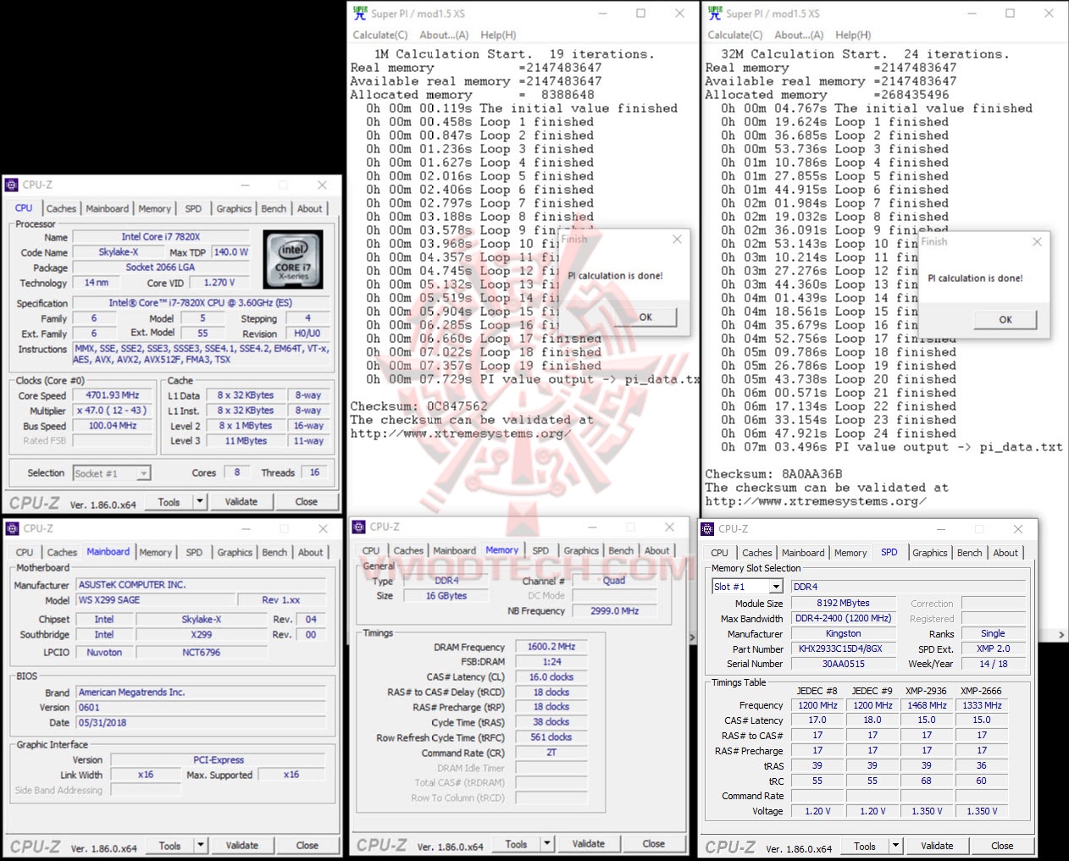Click Close button in Mainboard window
The height and width of the screenshot is (861, 1069).
[x=307, y=845]
